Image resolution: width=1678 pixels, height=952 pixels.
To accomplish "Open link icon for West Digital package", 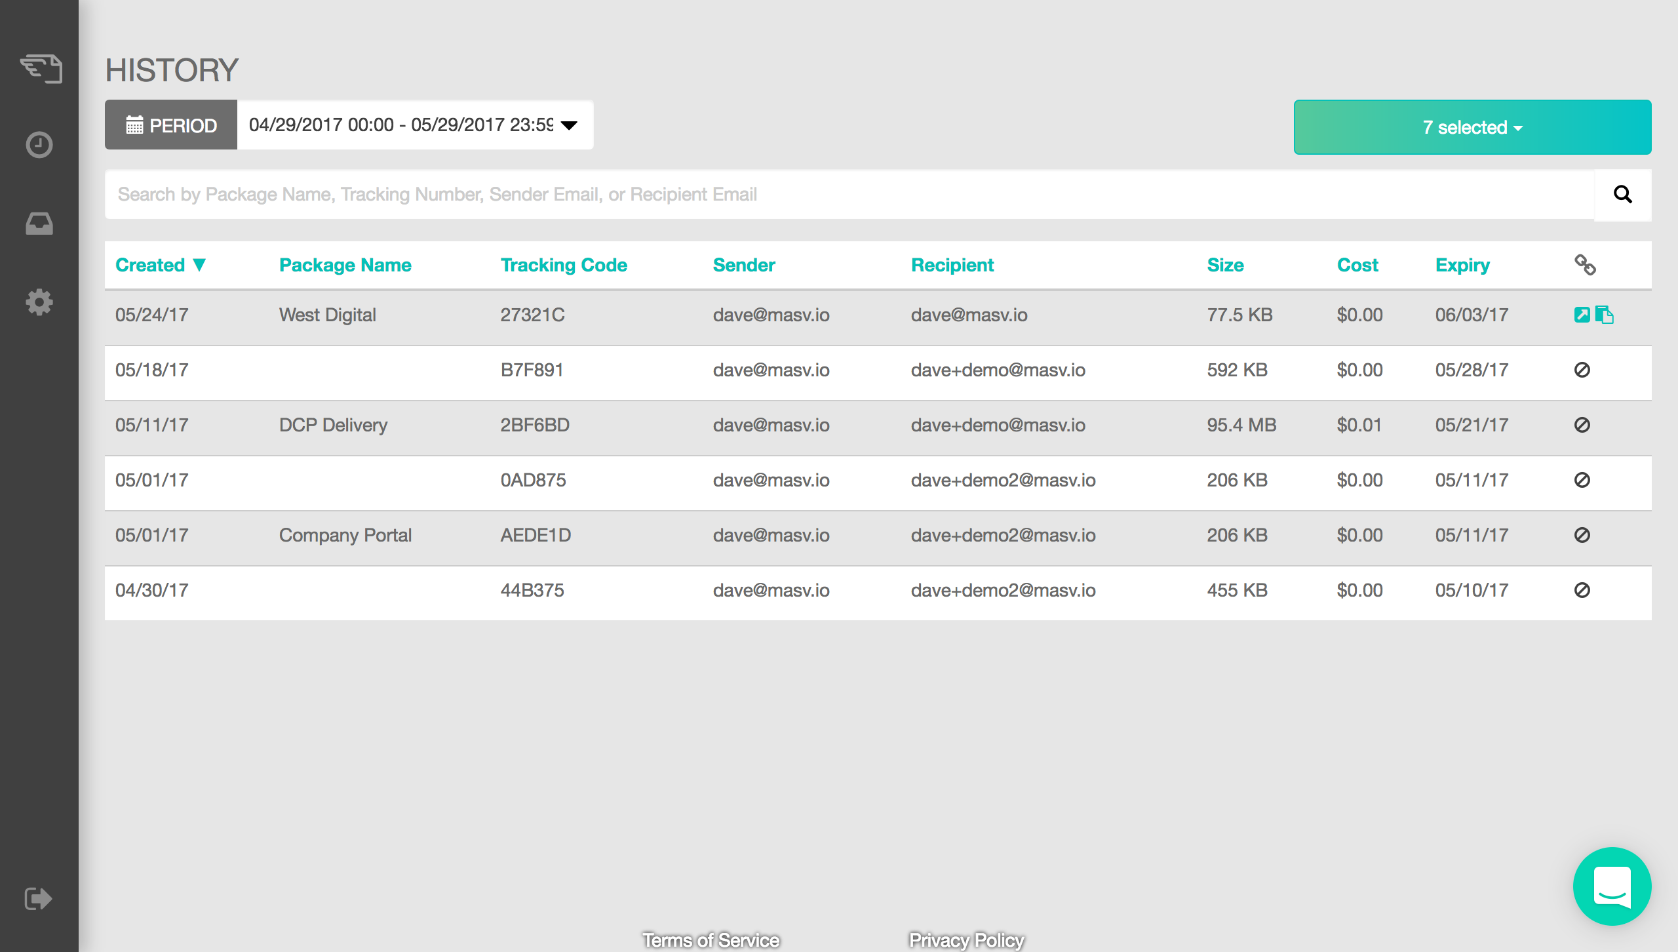I will point(1582,315).
